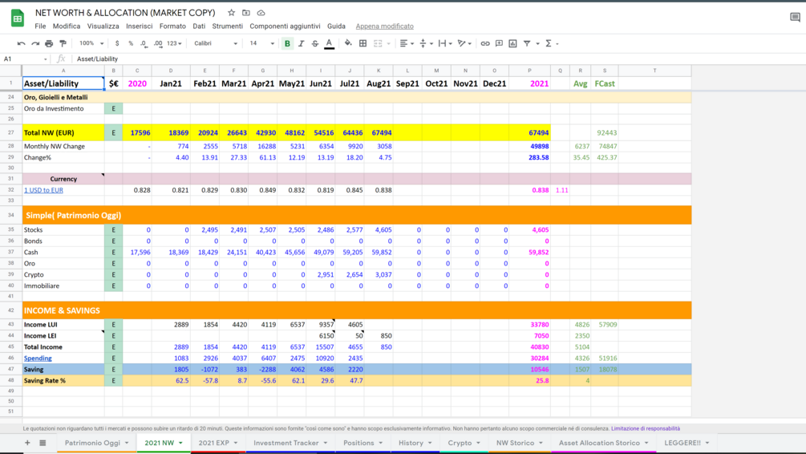The image size is (806, 454).
Task: Open the Calibri font dropdown
Action: (216, 43)
